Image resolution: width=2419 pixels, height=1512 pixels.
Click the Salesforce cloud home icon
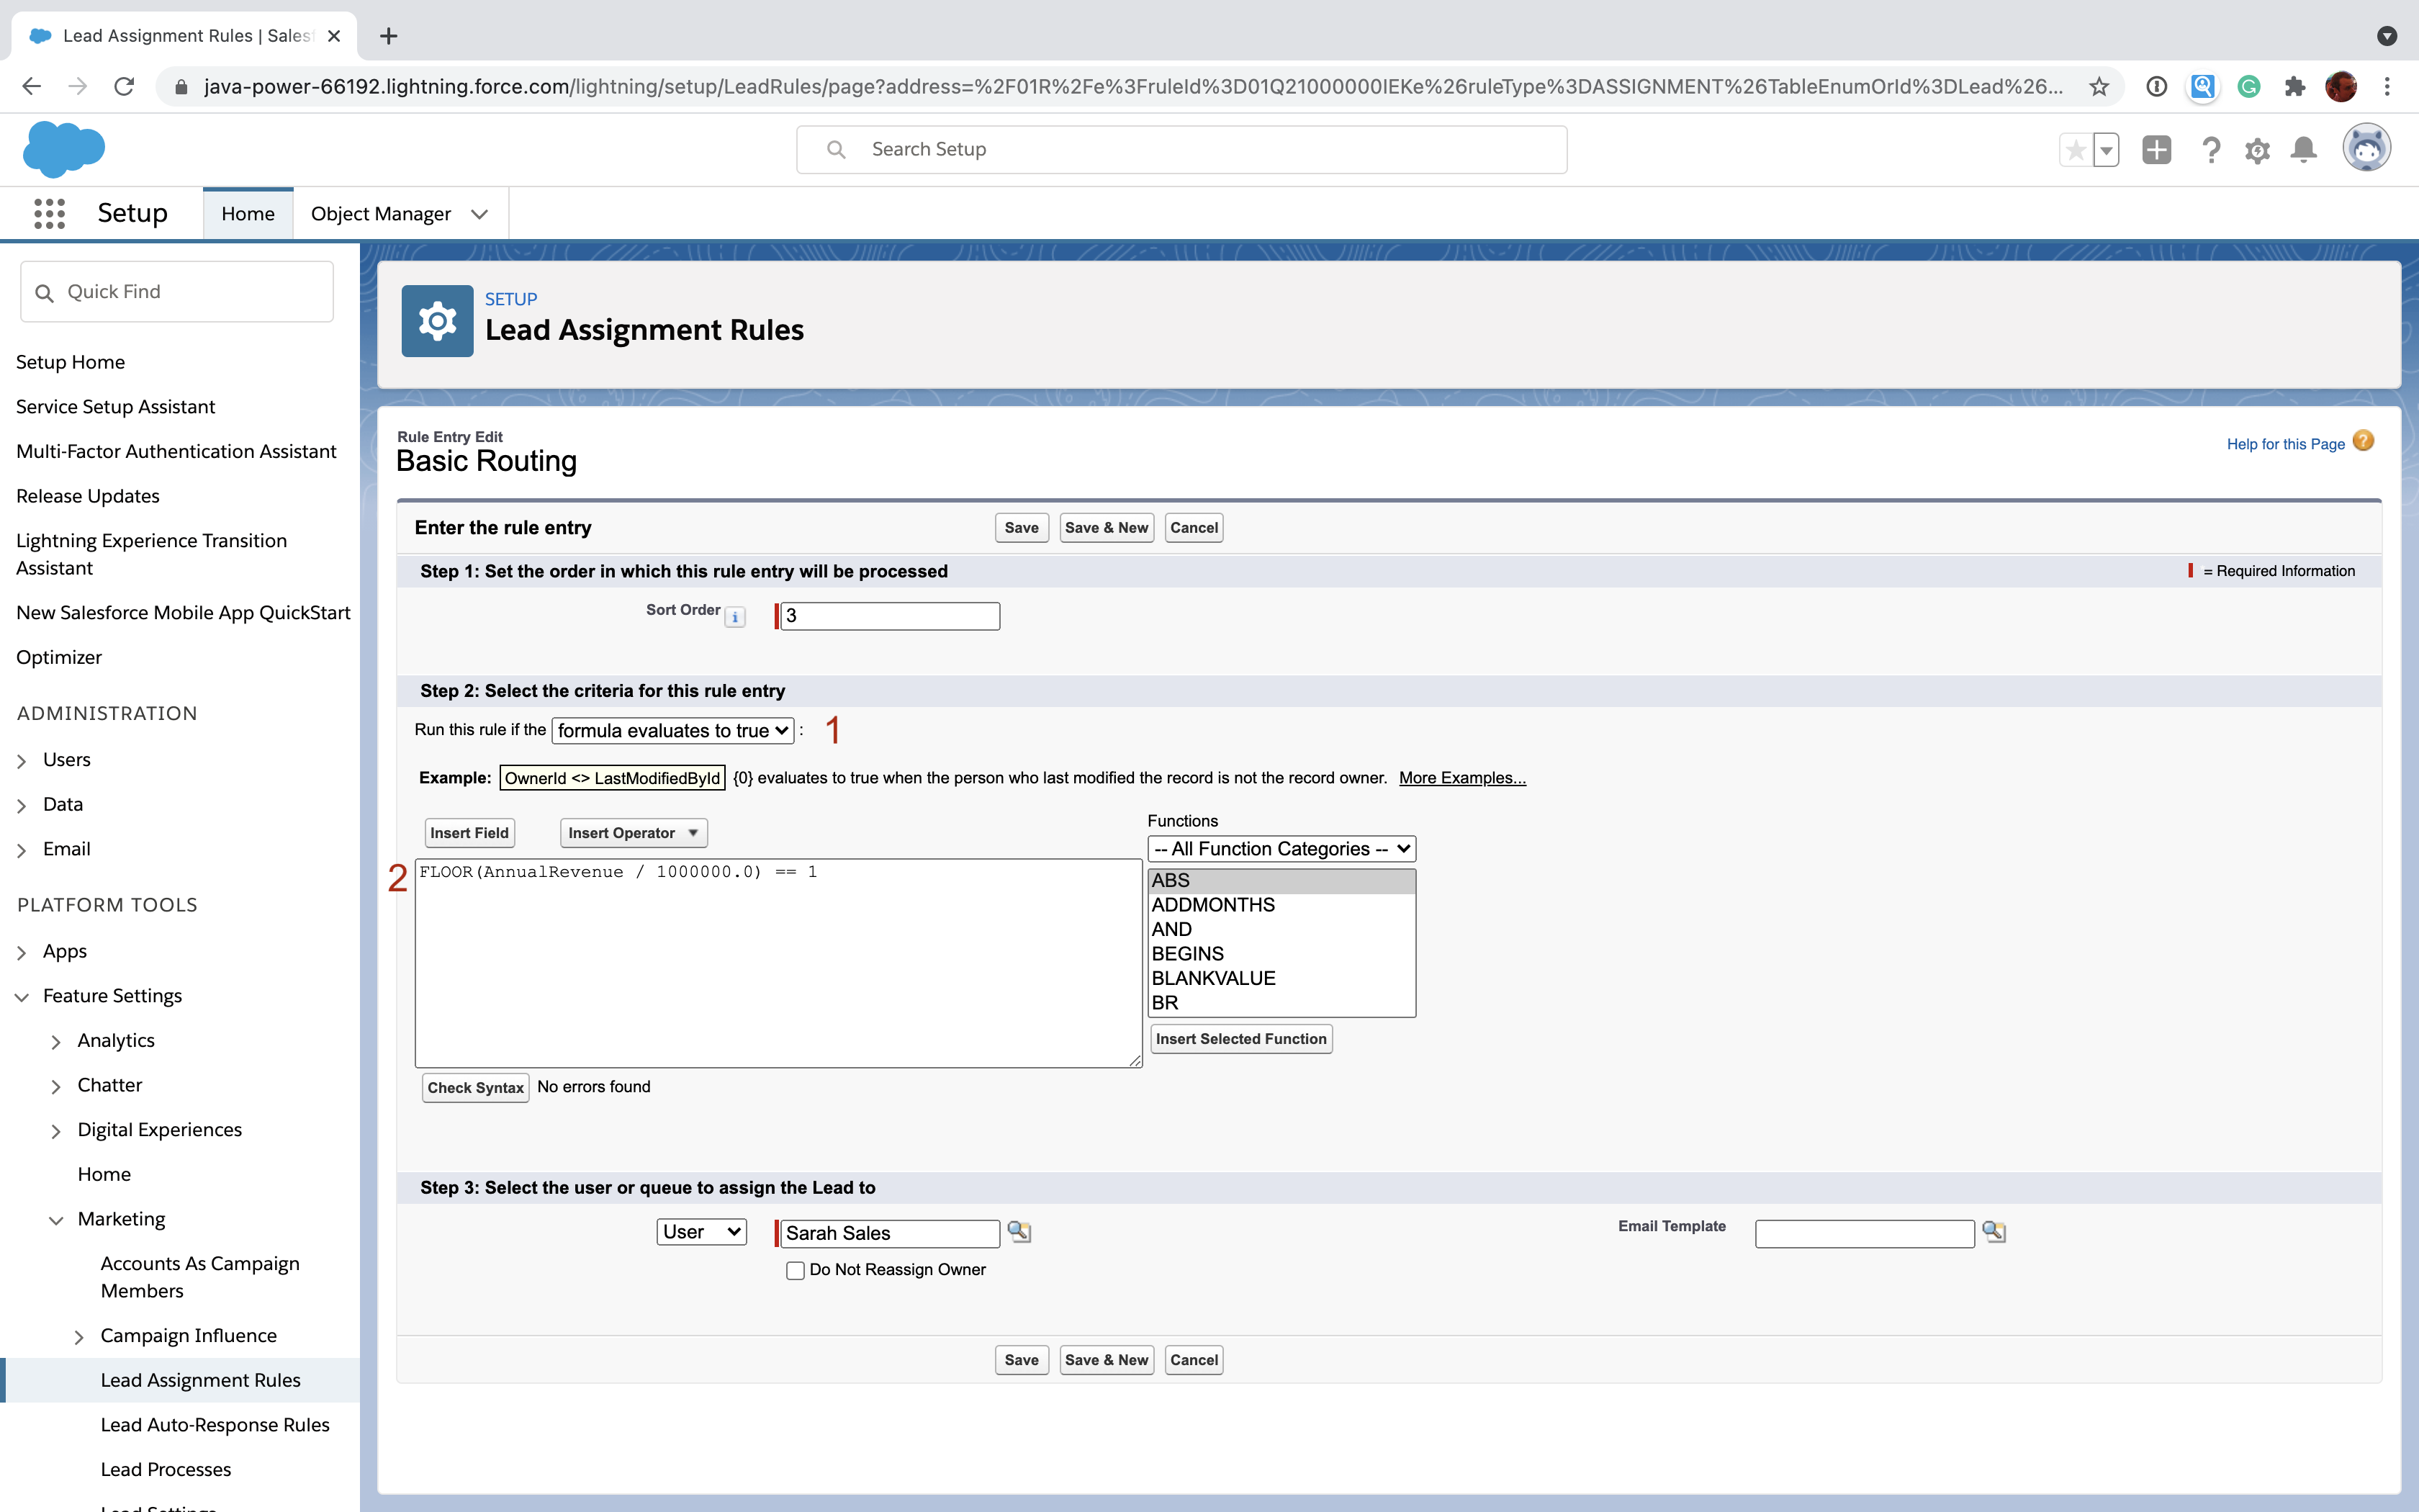click(65, 150)
